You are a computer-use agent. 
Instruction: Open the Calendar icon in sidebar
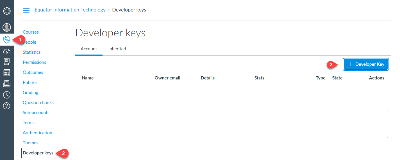pos(7,72)
